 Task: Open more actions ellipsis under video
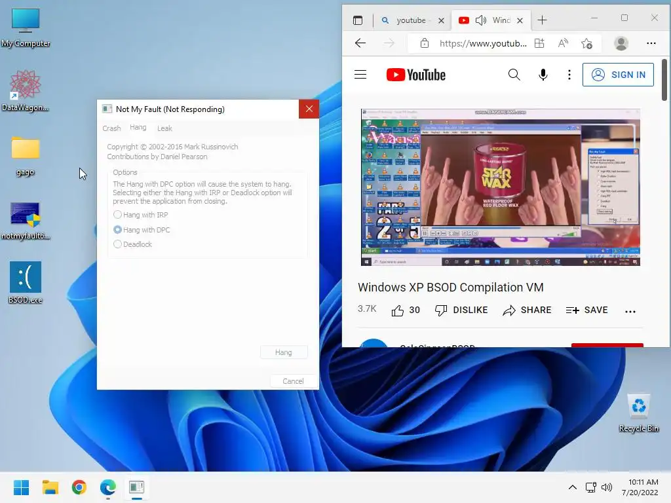(630, 311)
